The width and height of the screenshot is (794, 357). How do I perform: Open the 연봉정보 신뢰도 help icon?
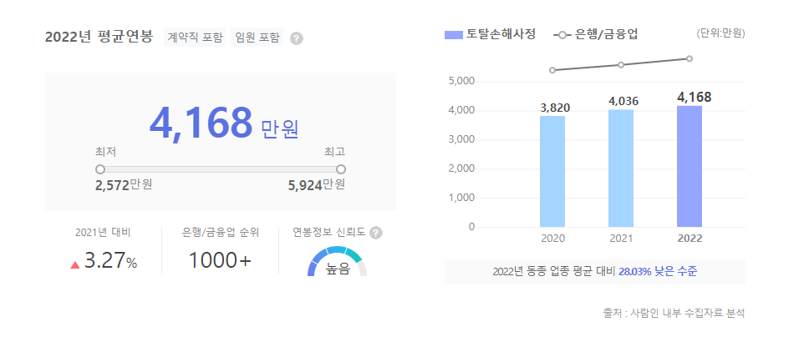pyautogui.click(x=376, y=233)
